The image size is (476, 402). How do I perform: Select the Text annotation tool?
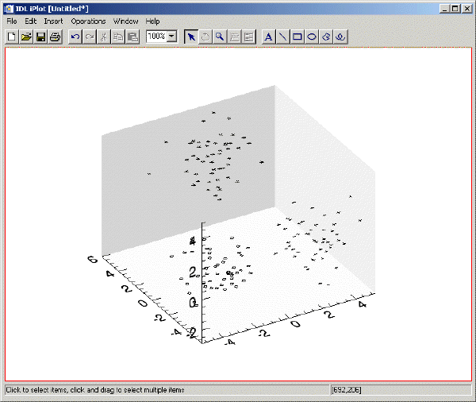(268, 37)
